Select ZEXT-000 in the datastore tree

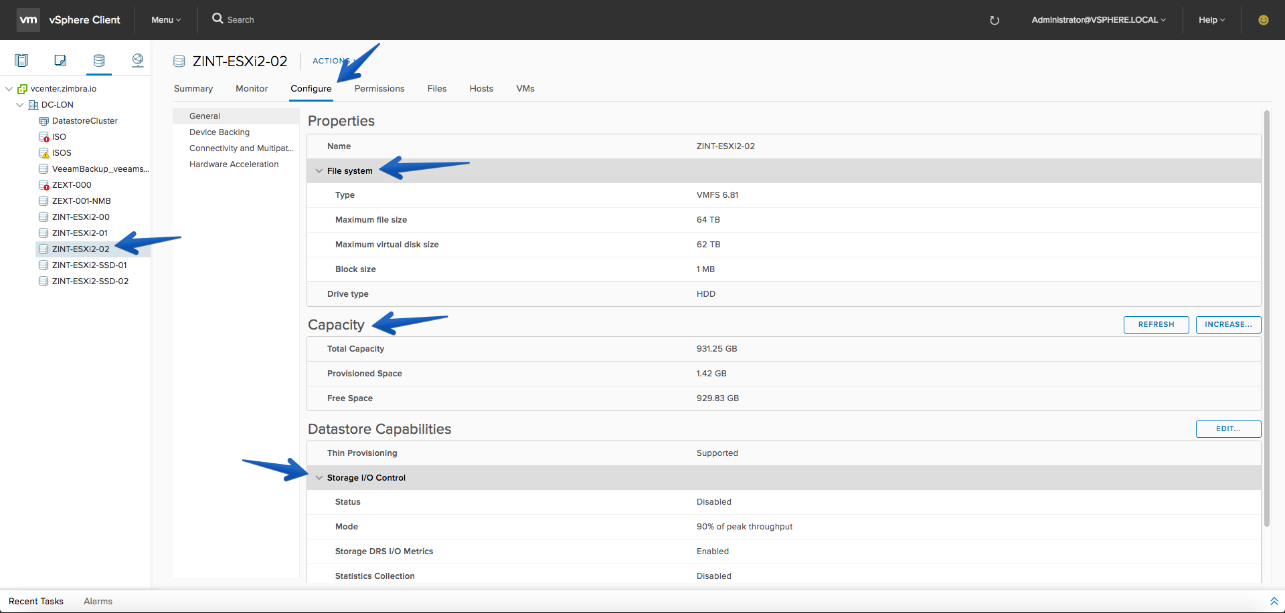72,185
